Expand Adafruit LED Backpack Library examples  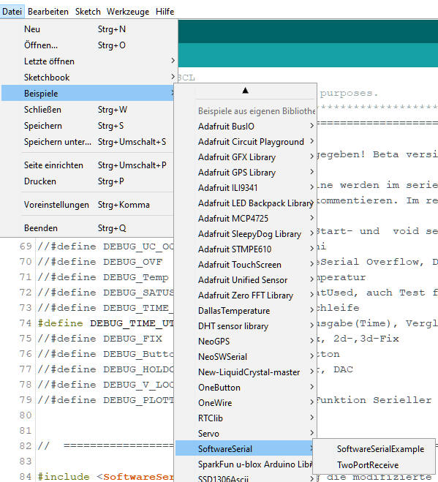click(246, 203)
